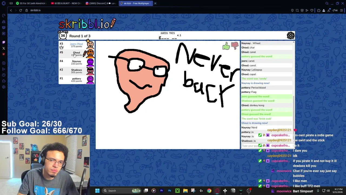Screen dimensions: 346x195
Task: Click the site lock icon in address bar
Action: click(26, 10)
